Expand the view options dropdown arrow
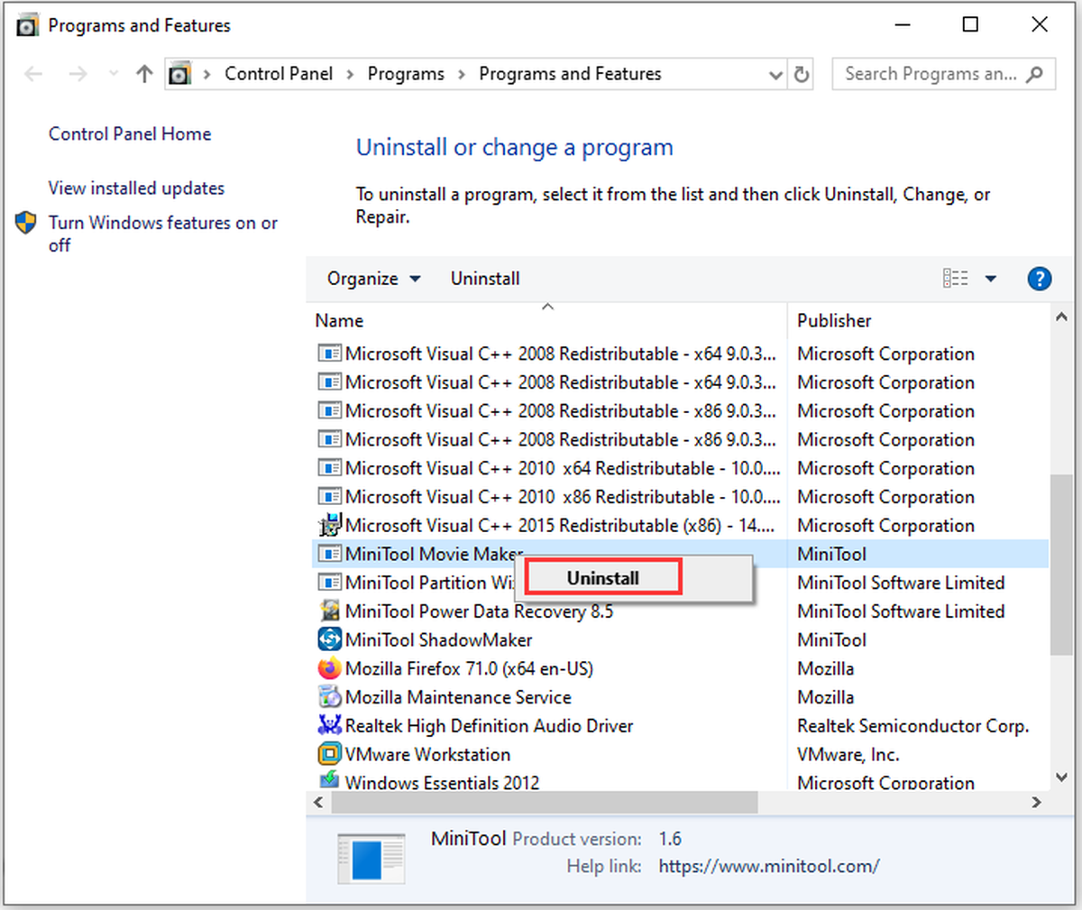Viewport: 1082px width, 910px height. 990,279
